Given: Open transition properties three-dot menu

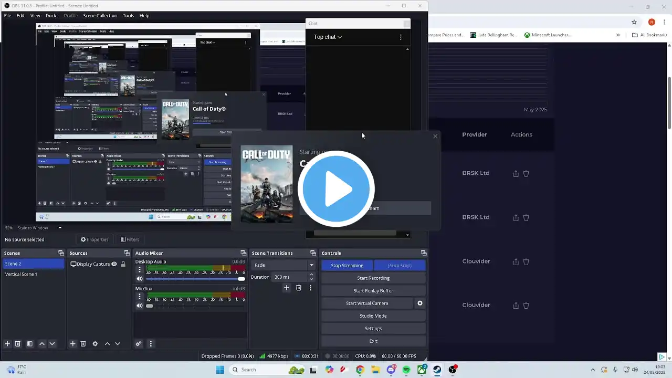Looking at the screenshot, I should pyautogui.click(x=310, y=288).
